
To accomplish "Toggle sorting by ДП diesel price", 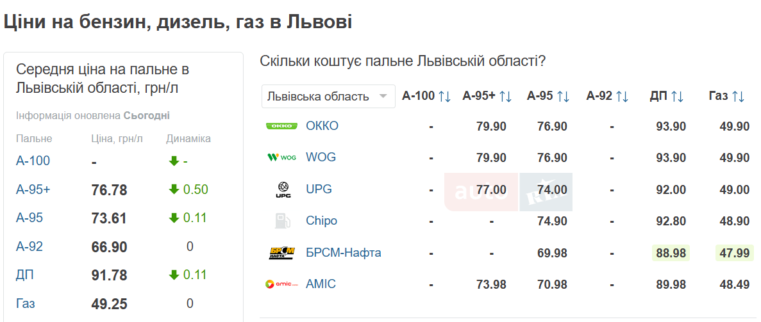I will click(x=677, y=97).
